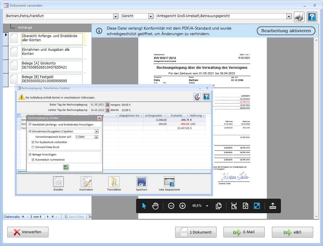Open the page view options icon
The image size is (323, 246).
click(x=219, y=206)
